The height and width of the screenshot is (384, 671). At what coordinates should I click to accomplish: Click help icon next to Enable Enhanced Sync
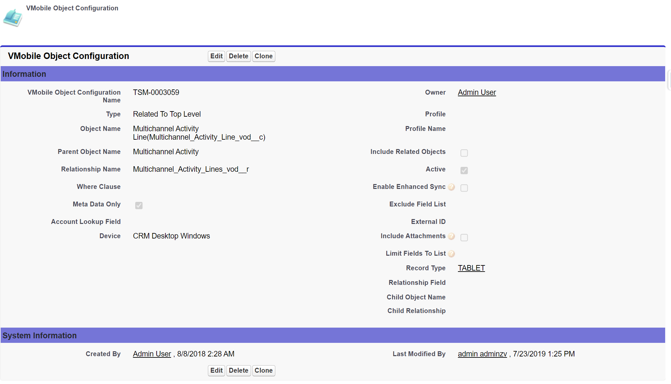click(x=451, y=187)
